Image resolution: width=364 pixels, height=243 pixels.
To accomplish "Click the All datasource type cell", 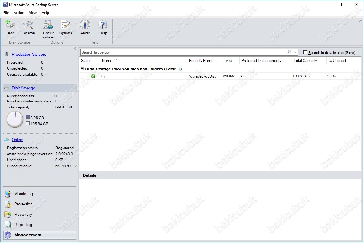I will coord(242,76).
